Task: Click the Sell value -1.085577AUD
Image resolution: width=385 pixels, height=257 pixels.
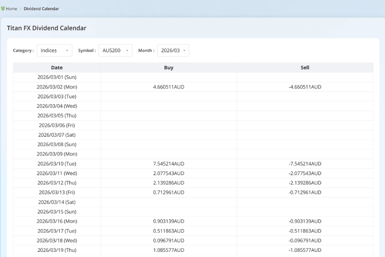Action: pyautogui.click(x=305, y=250)
